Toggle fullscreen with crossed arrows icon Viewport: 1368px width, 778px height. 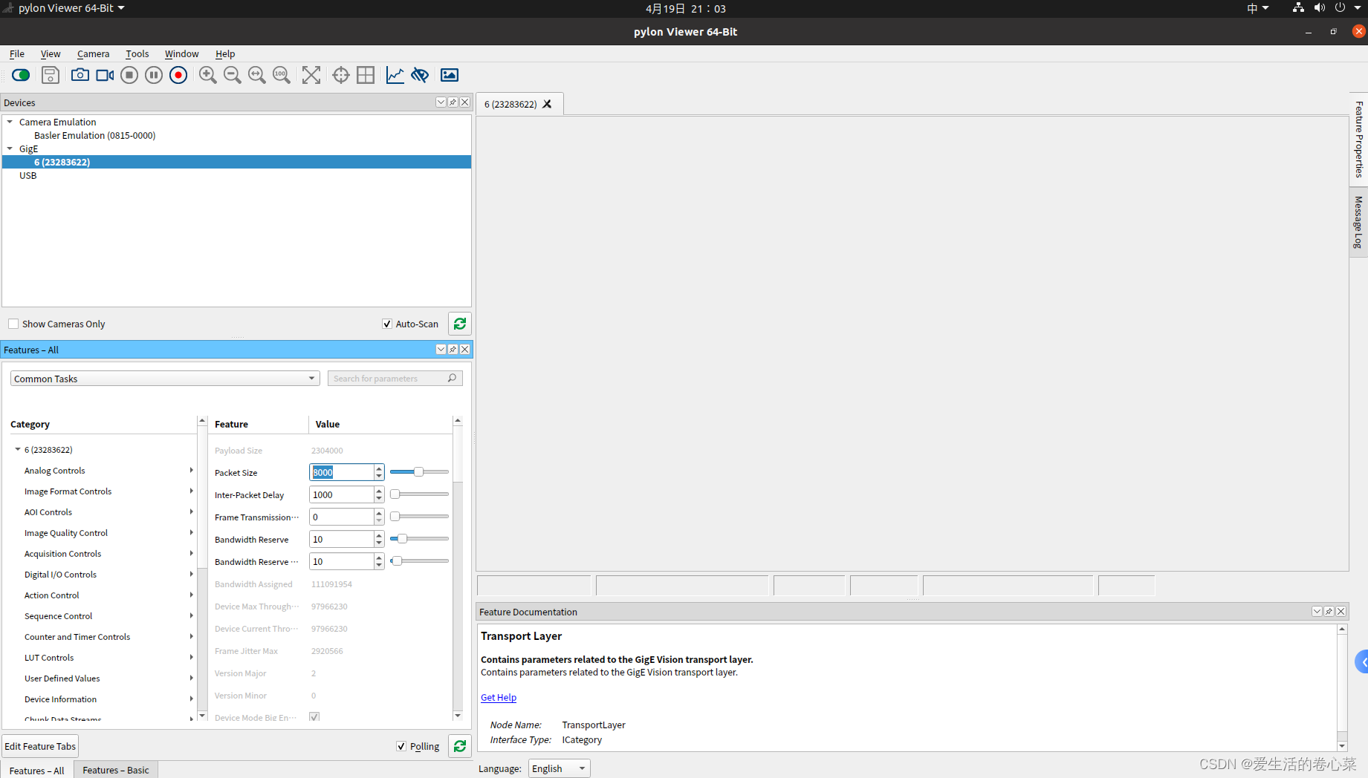pos(311,75)
